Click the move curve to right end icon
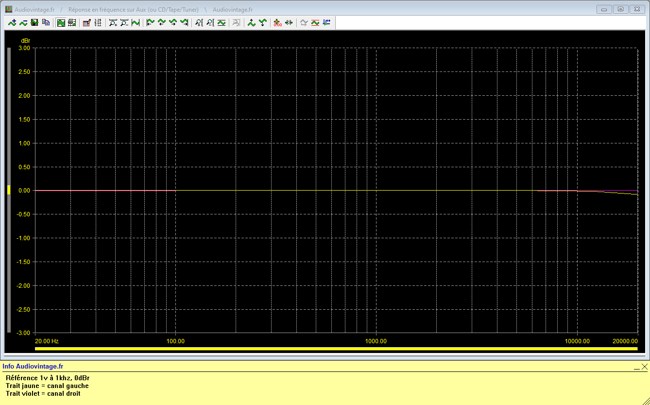The height and width of the screenshot is (405, 650). coord(184,22)
